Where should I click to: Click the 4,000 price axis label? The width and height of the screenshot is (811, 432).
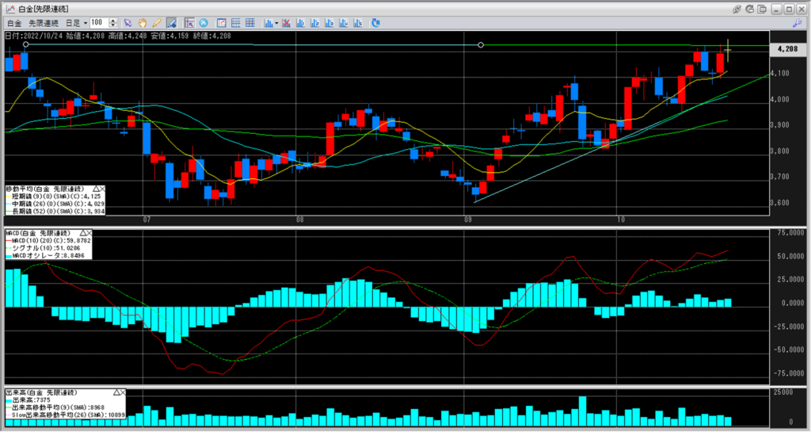pos(779,99)
